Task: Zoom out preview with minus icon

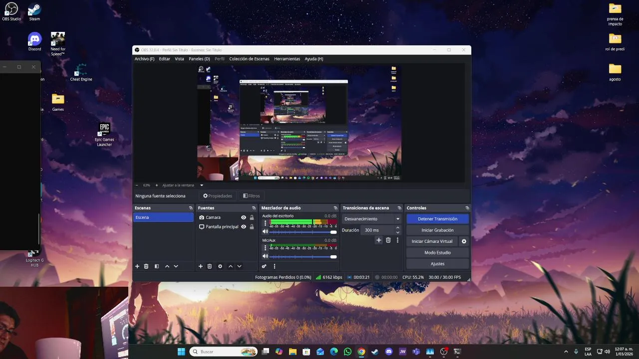Action: pyautogui.click(x=137, y=185)
